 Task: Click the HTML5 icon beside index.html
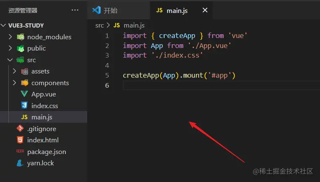(20, 140)
